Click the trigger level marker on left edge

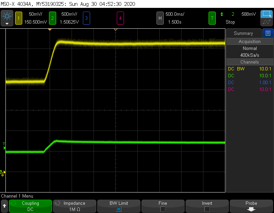pos(4,148)
